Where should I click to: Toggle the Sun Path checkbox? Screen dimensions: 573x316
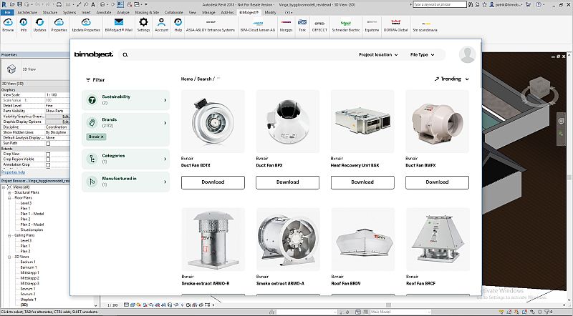coord(48,144)
